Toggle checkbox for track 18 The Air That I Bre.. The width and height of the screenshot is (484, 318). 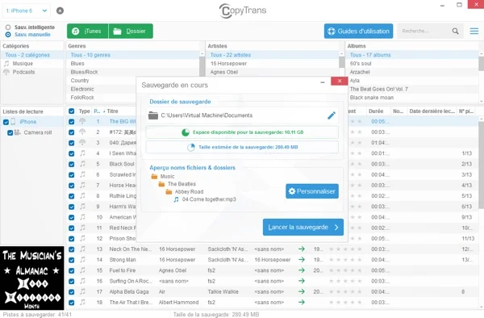coord(71,303)
